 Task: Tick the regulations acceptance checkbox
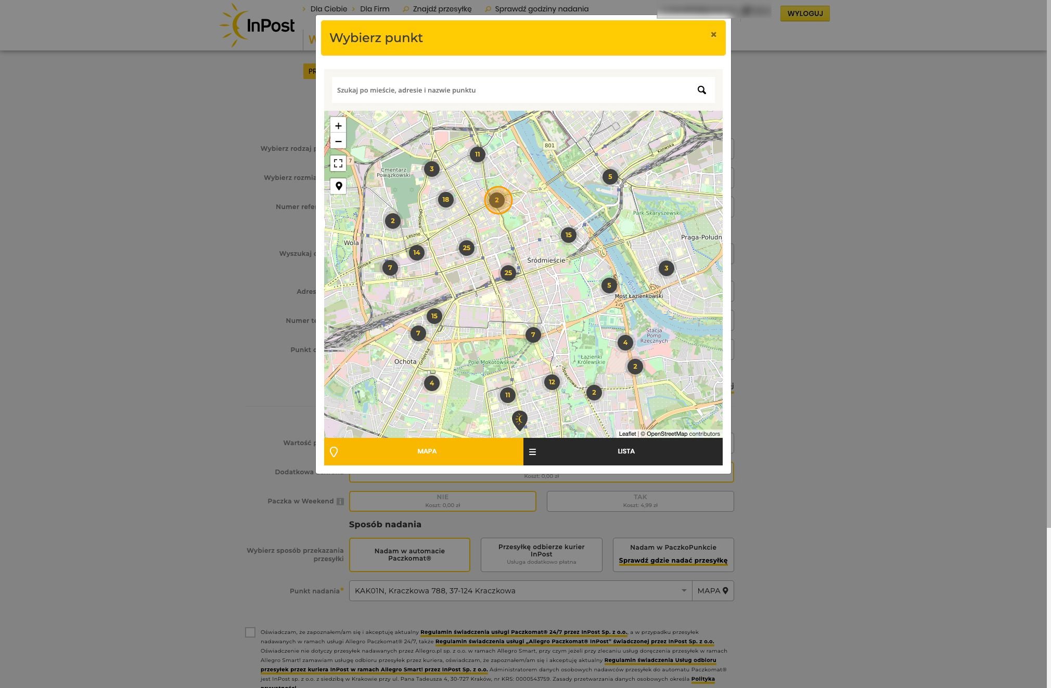click(x=250, y=632)
